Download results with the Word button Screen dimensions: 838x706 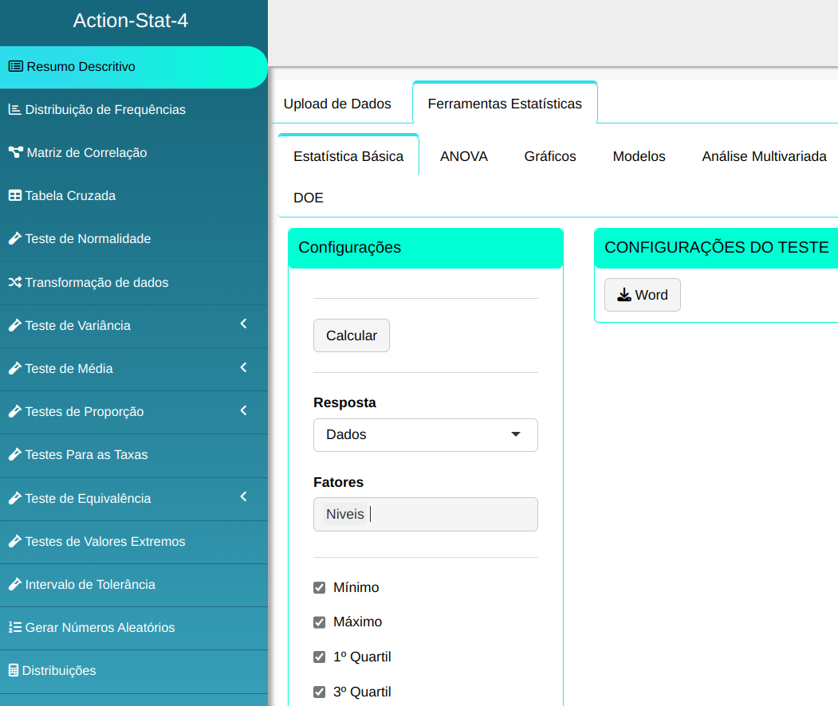point(642,295)
